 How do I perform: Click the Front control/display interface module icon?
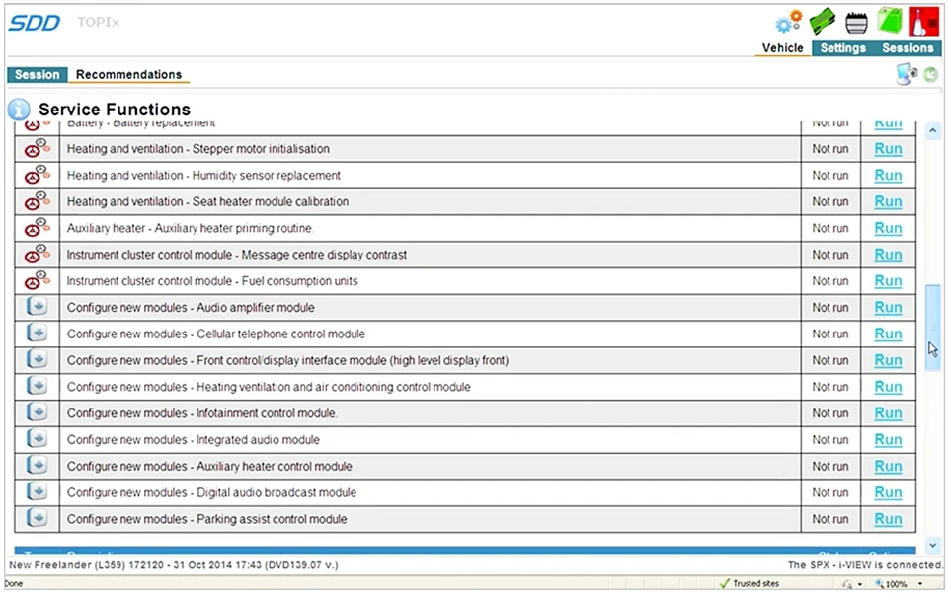tap(38, 360)
